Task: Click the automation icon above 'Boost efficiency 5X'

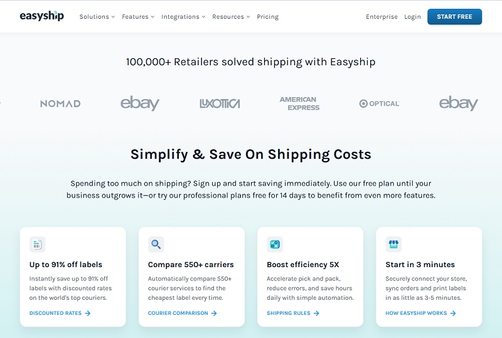Action: coord(275,245)
